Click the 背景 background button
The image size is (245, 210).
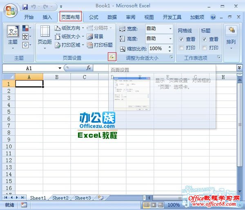pos(95,37)
